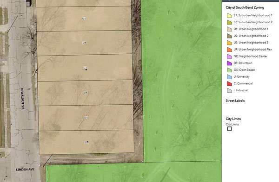Screen dimensions: 279x182
Task: Click the I Industrial gray legend icon
Action: (x=229, y=90)
